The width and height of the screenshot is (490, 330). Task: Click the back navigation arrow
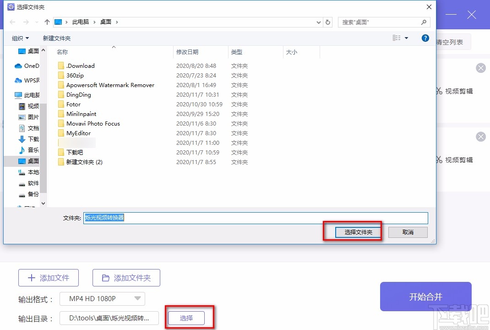(x=12, y=22)
